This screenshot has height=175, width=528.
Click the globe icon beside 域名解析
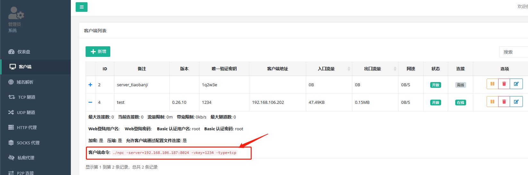(x=11, y=82)
